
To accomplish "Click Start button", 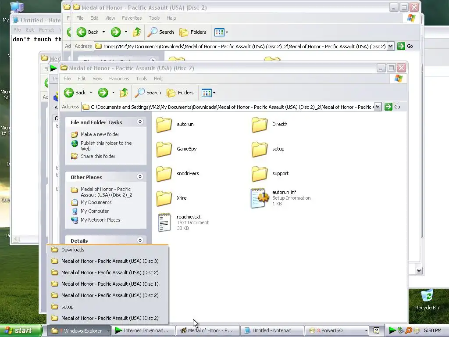I will pos(21,331).
